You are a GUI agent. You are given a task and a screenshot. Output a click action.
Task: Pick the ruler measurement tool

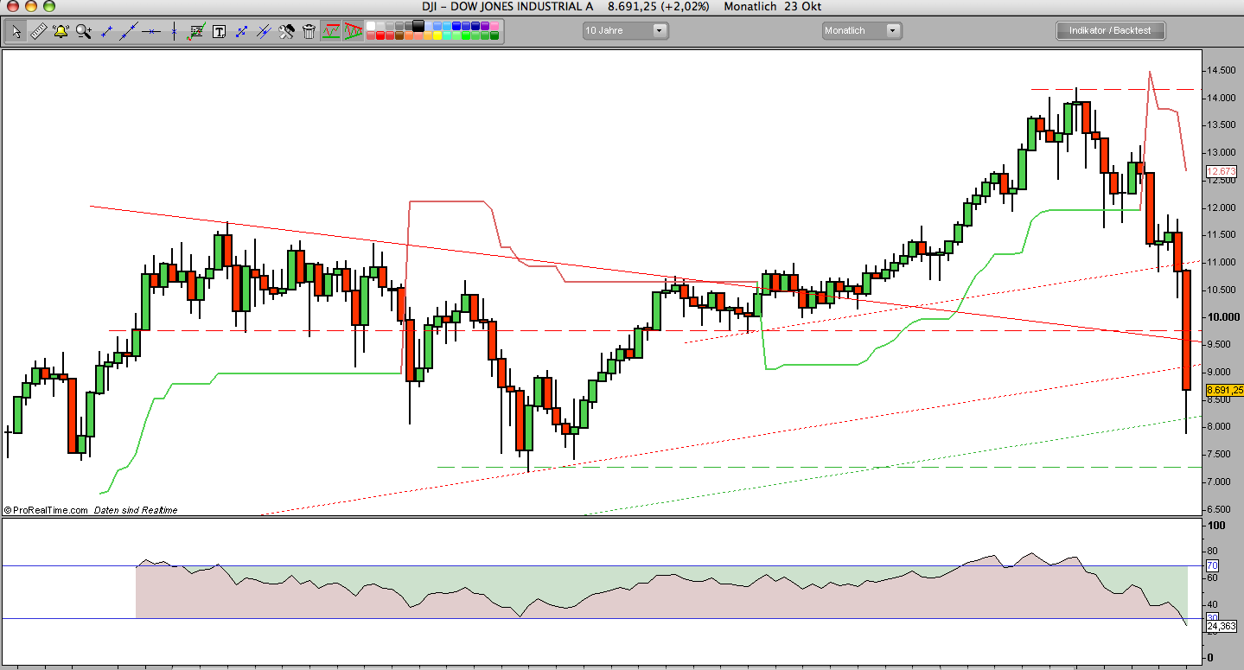click(39, 32)
